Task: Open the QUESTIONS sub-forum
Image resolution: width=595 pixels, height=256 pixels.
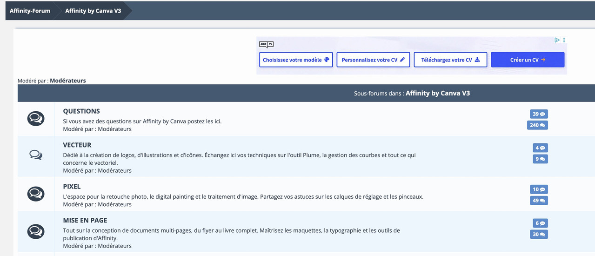Action: click(x=81, y=111)
